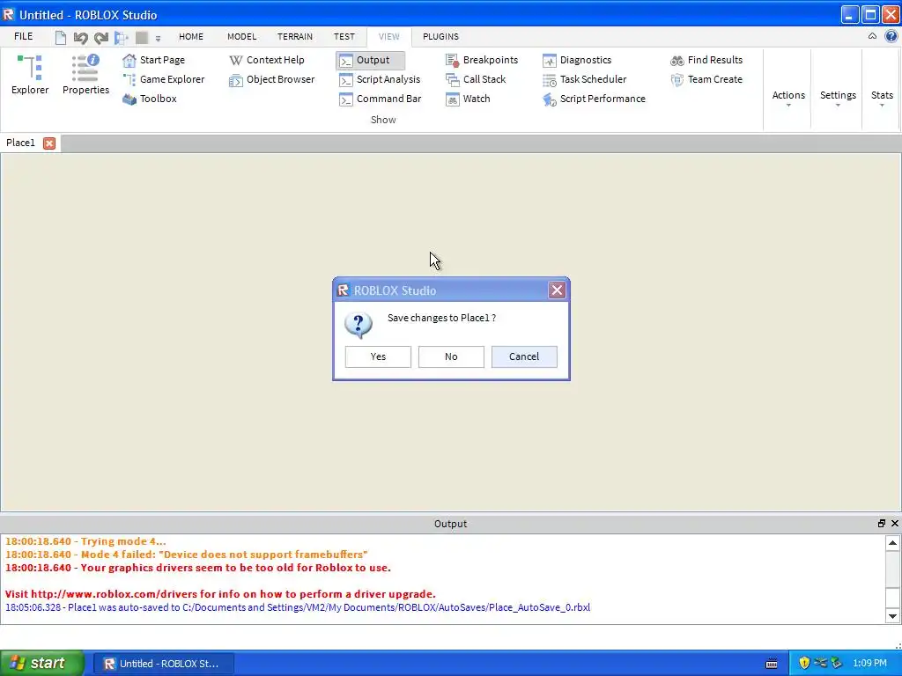Collapse the ribbon with the chevron

pos(872,35)
